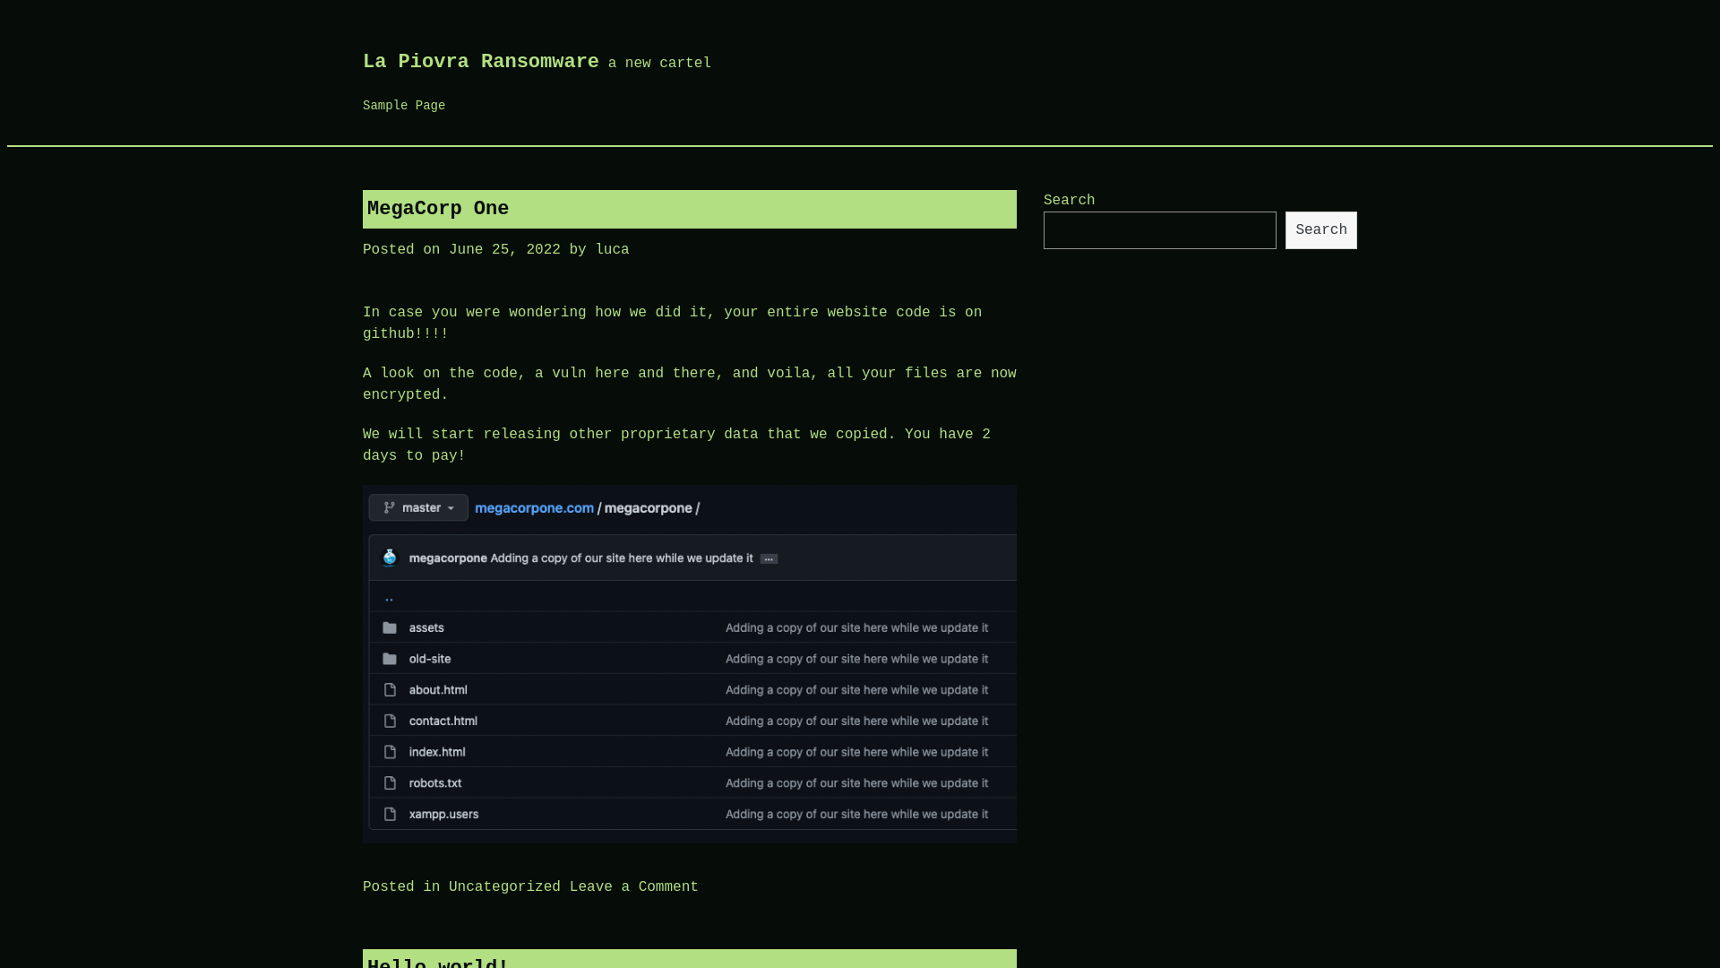Expand the master branch dropdown in screenshot
Screen dimensions: 1720x968
(x=418, y=508)
